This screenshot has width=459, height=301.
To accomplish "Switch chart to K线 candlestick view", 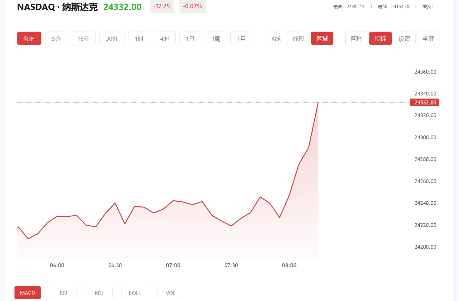I will [276, 38].
